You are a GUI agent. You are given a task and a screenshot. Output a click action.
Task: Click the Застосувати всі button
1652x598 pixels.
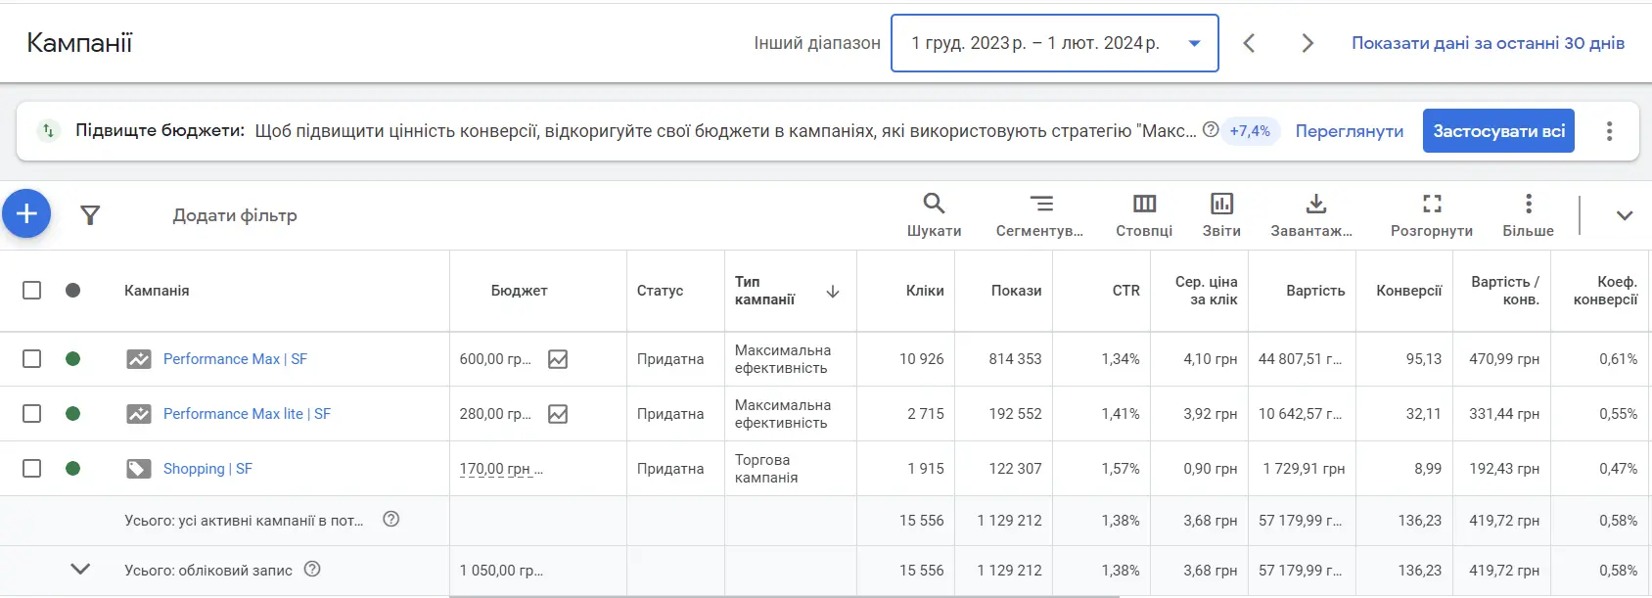coord(1498,131)
